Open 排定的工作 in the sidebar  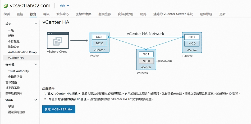point(13,88)
